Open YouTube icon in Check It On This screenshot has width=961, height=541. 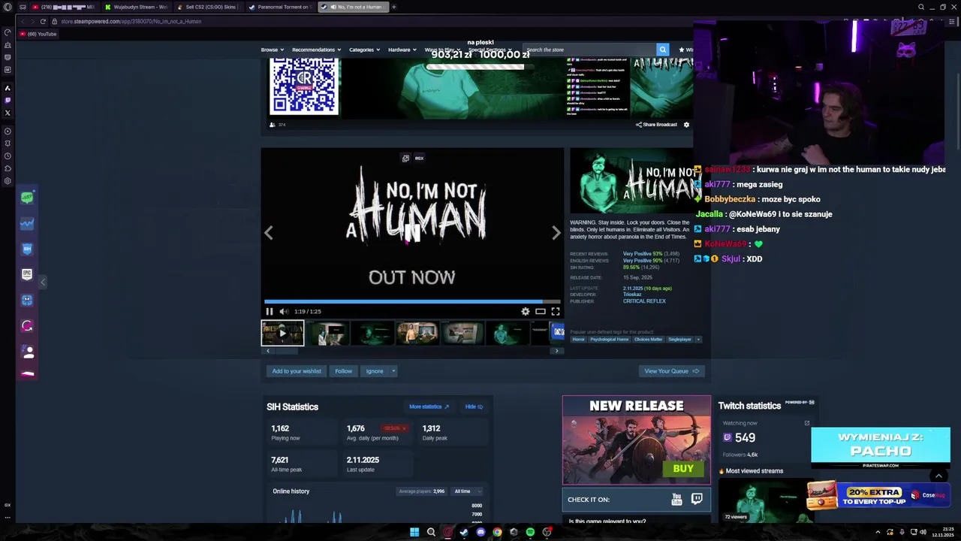coord(676,500)
